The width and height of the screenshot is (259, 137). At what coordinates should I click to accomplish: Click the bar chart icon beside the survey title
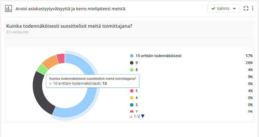point(9,8)
